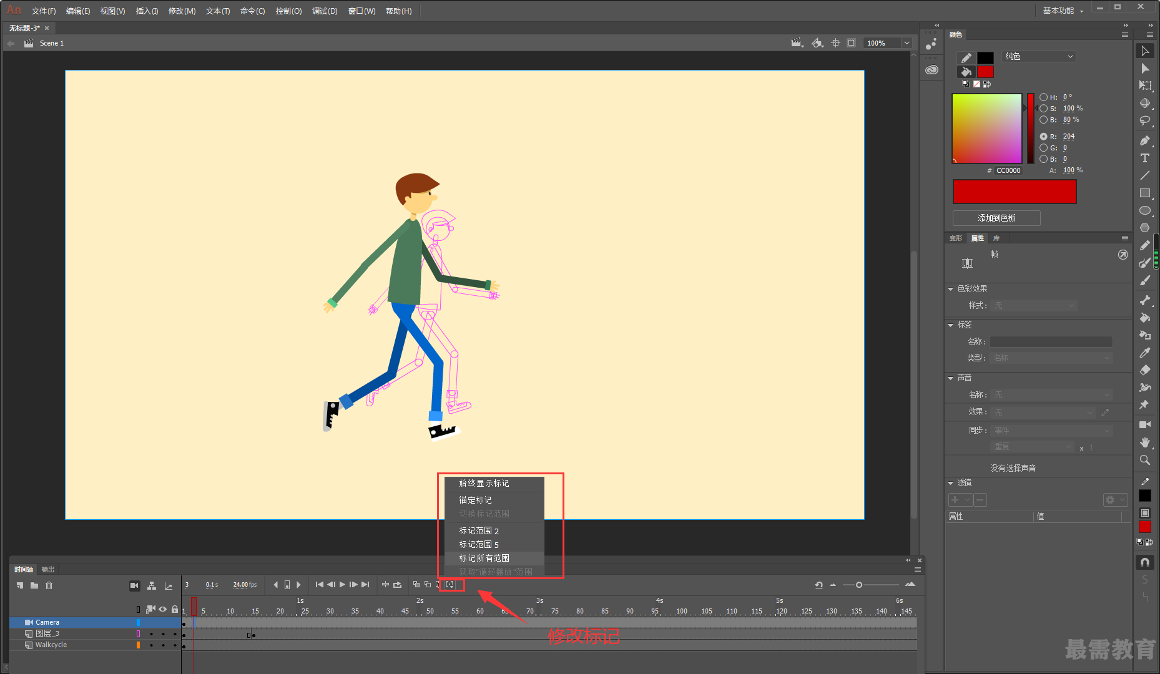This screenshot has height=674, width=1160.
Task: Open the 修改(M) menu
Action: tap(182, 11)
